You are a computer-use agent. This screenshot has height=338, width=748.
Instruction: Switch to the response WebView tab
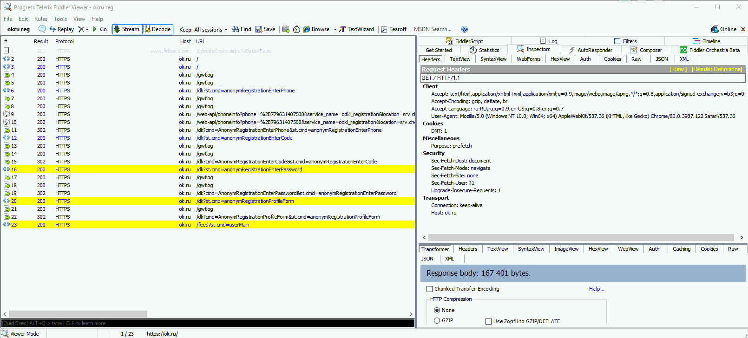click(628, 249)
